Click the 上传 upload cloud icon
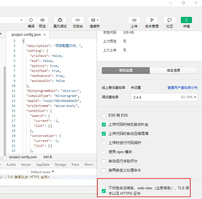 134,20
